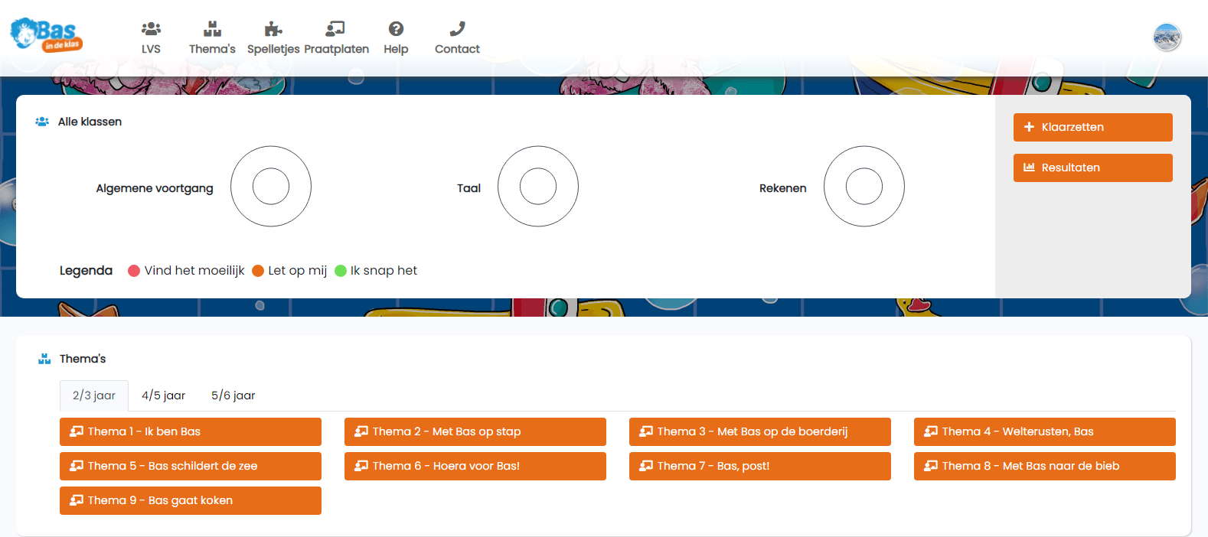Open Thema 5 - Bas schildert de zee

pyautogui.click(x=191, y=466)
